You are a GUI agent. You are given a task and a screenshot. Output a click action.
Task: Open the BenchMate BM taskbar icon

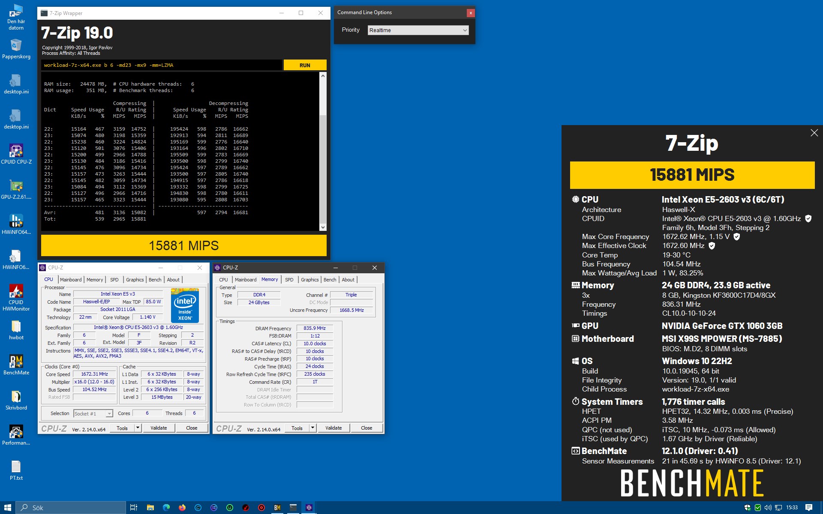pyautogui.click(x=277, y=508)
